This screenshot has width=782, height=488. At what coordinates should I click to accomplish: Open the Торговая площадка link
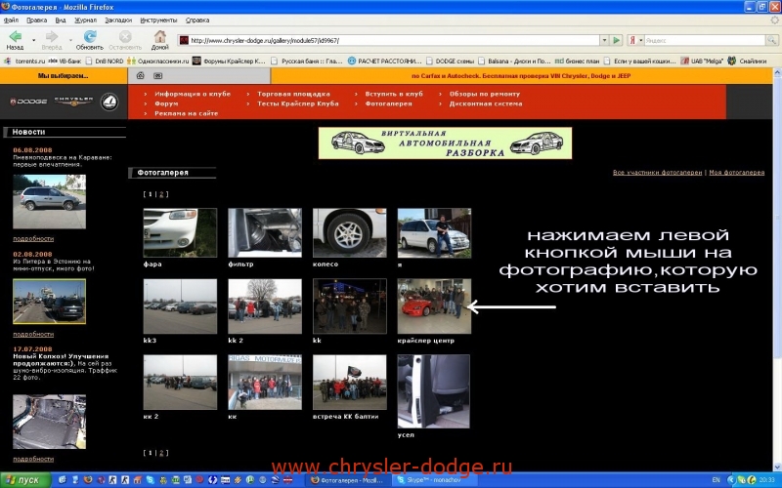293,94
